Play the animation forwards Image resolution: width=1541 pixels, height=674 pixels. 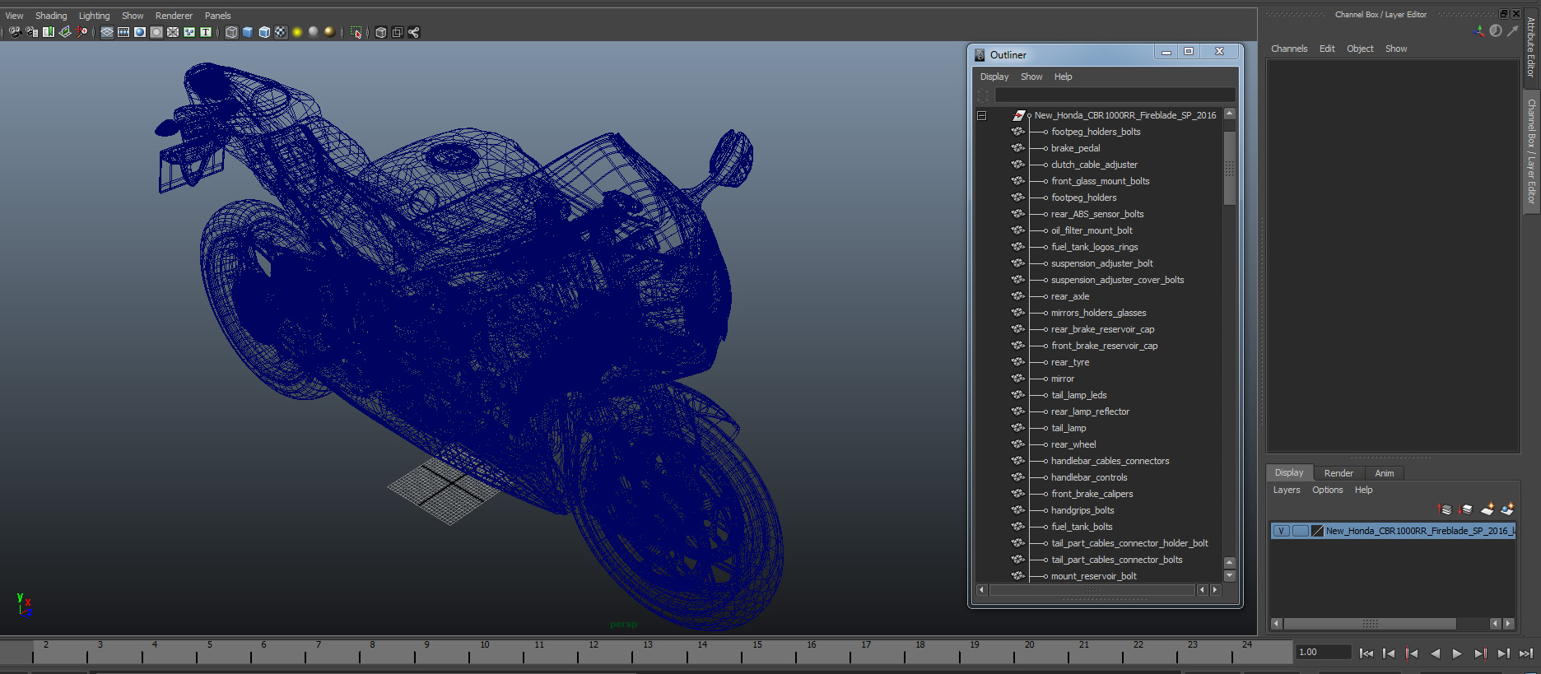[x=1457, y=653]
